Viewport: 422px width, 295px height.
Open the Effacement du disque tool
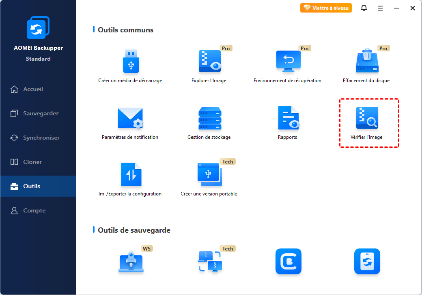click(366, 66)
